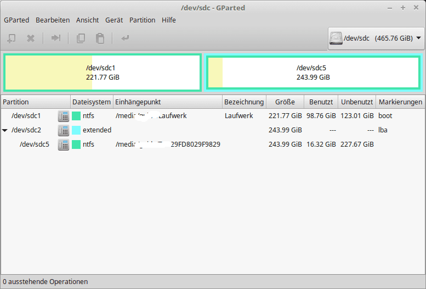Click the cyan extended color swatch
The height and width of the screenshot is (289, 426).
pos(76,130)
